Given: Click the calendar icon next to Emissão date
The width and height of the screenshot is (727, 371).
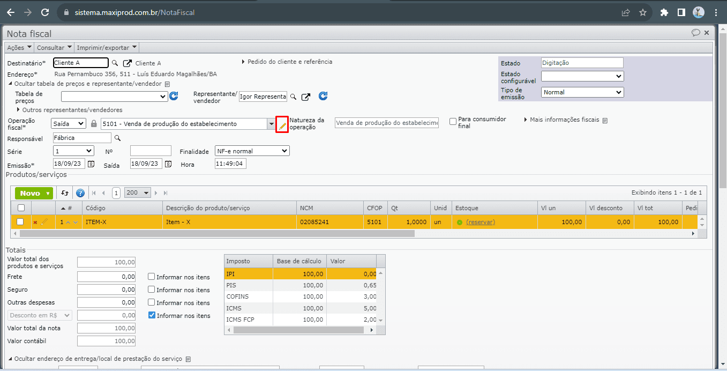Looking at the screenshot, I should tap(91, 164).
